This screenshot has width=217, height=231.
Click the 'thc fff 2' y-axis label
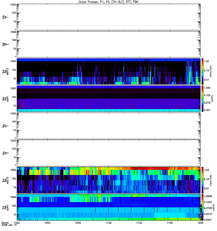[x=5, y=153]
